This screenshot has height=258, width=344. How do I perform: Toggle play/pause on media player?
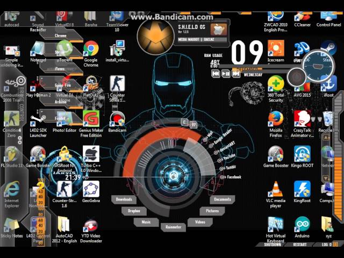coord(226,74)
